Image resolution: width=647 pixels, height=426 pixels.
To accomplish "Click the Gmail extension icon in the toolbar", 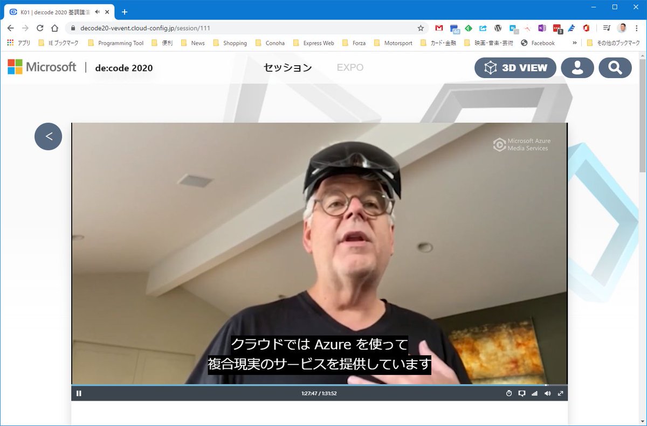I will (x=439, y=28).
